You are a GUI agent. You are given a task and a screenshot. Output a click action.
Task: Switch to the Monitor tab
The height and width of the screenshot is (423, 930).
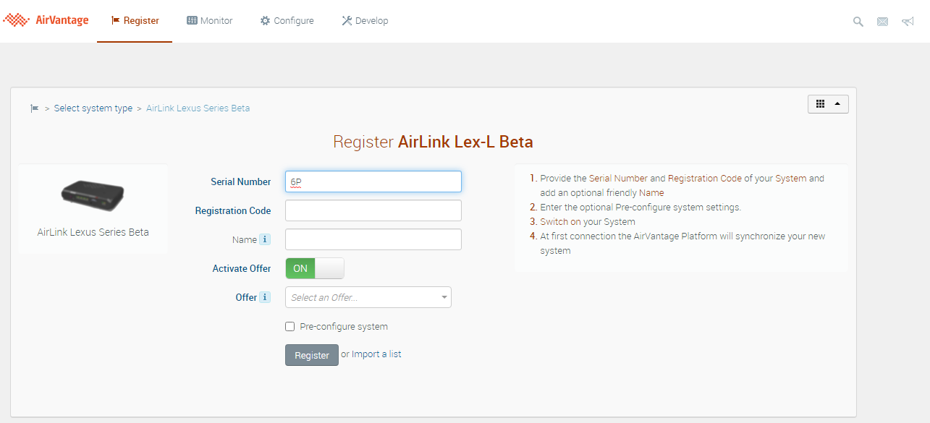coord(210,21)
